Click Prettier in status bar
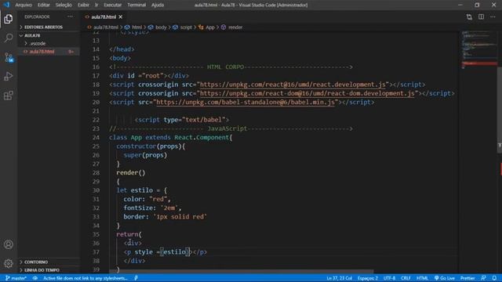Image resolution: width=502 pixels, height=282 pixels. [467, 278]
